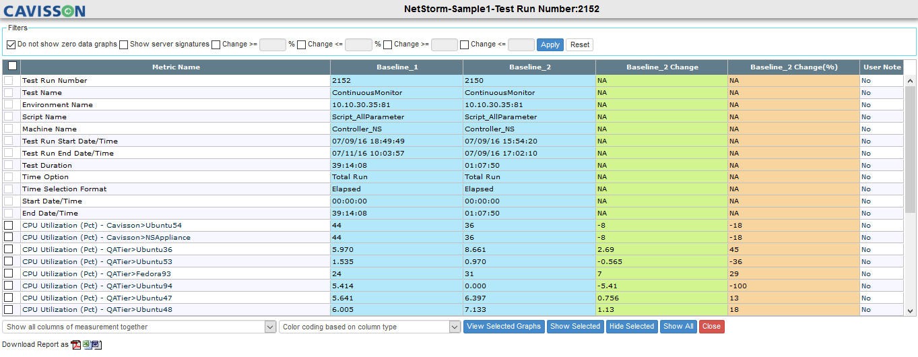Click the red Close button

711,327
